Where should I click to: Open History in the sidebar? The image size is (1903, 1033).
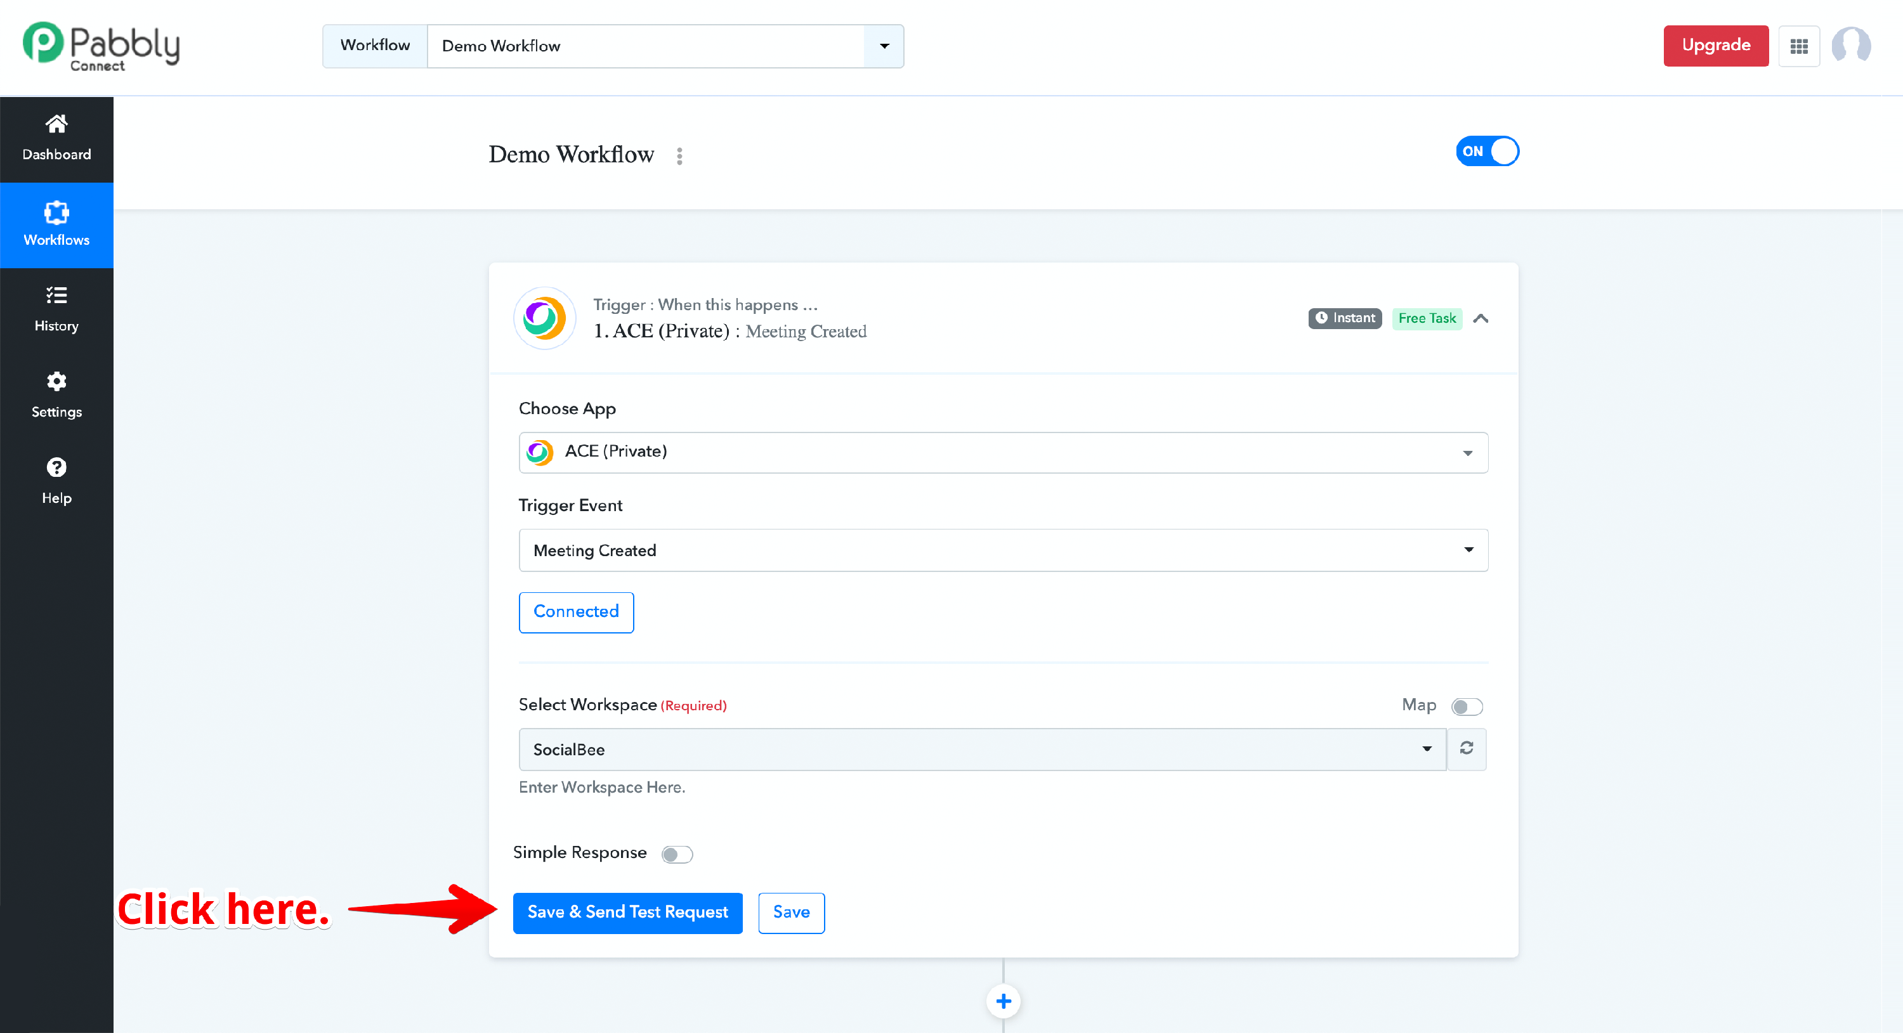pyautogui.click(x=56, y=309)
